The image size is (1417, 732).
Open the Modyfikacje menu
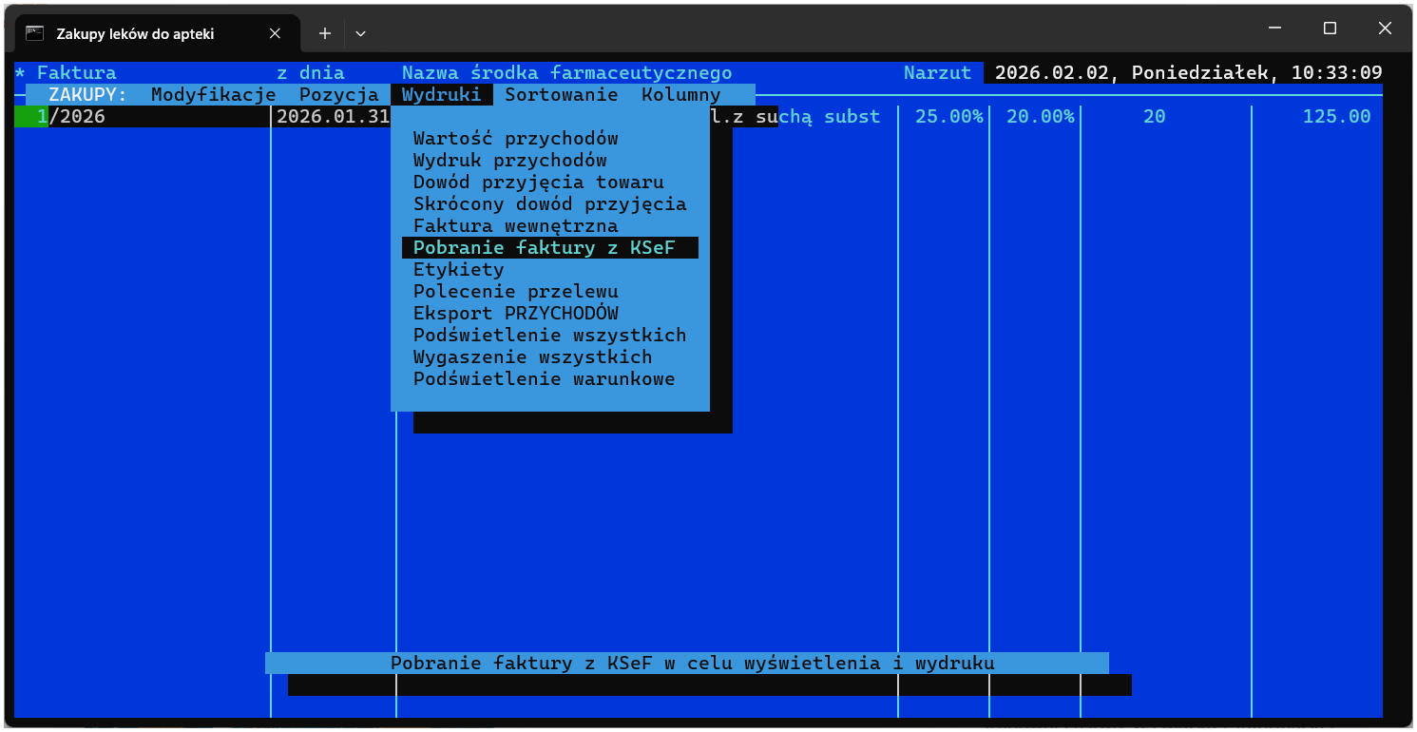(213, 95)
